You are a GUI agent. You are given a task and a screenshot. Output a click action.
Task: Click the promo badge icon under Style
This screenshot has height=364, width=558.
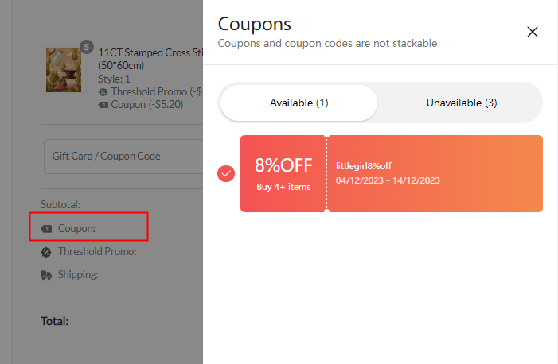click(x=103, y=92)
